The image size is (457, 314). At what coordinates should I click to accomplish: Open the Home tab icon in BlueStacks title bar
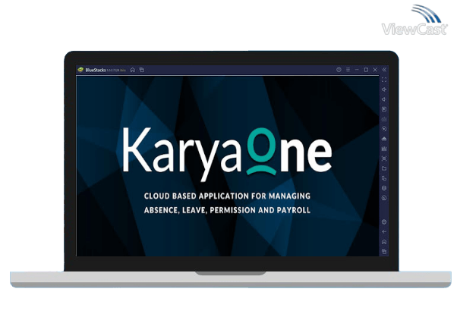133,70
